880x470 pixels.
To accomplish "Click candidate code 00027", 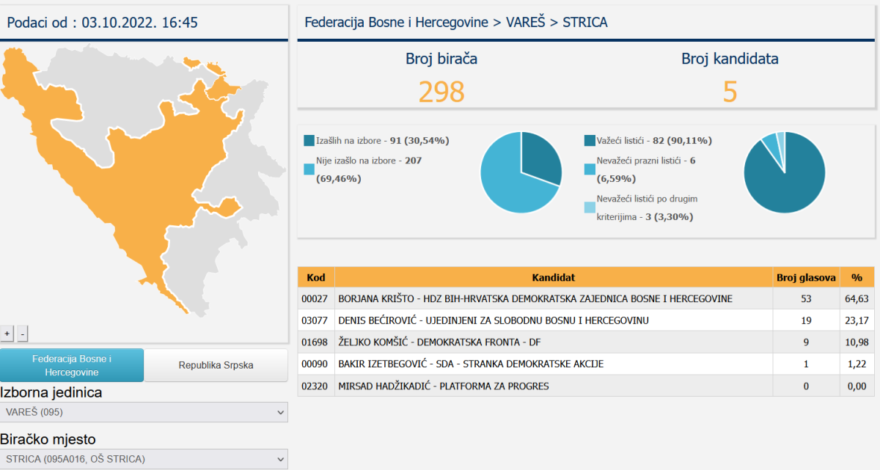I will coord(313,298).
